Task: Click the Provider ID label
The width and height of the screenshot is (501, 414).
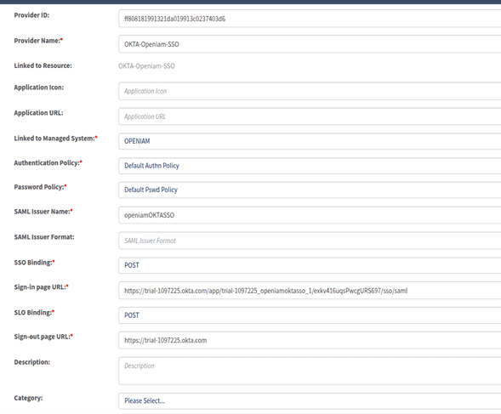Action: [x=31, y=15]
